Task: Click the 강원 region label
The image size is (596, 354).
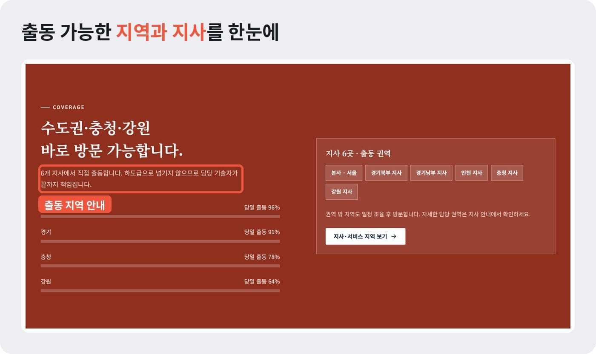Action: tap(46, 281)
